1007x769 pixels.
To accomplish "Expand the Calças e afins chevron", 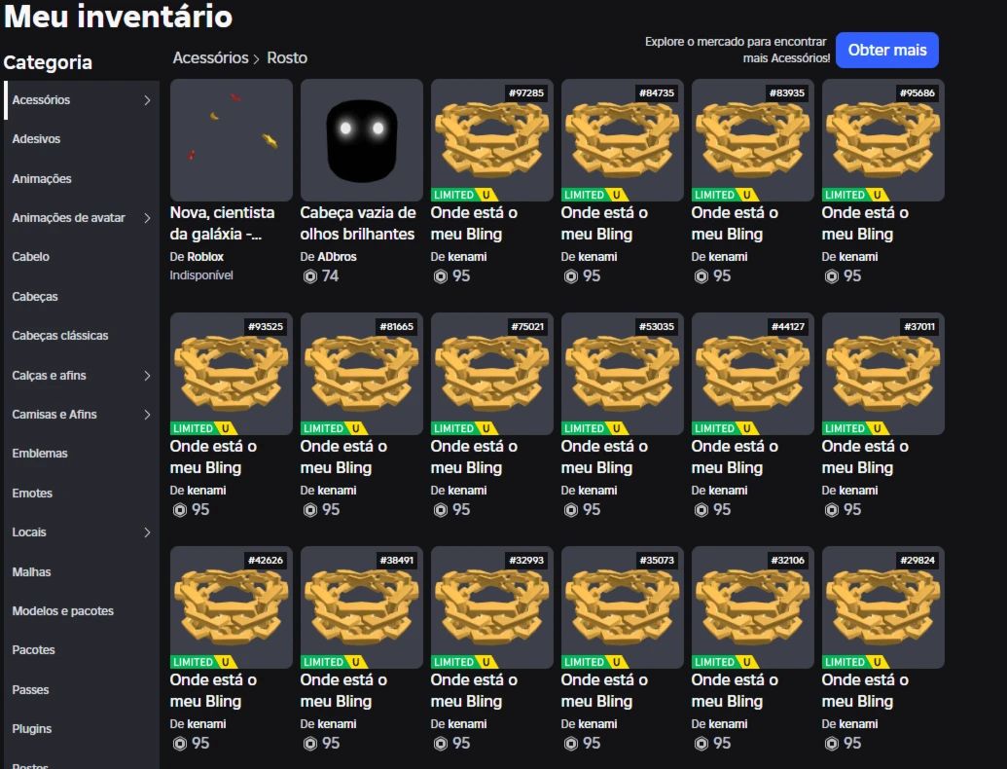I will click(147, 376).
